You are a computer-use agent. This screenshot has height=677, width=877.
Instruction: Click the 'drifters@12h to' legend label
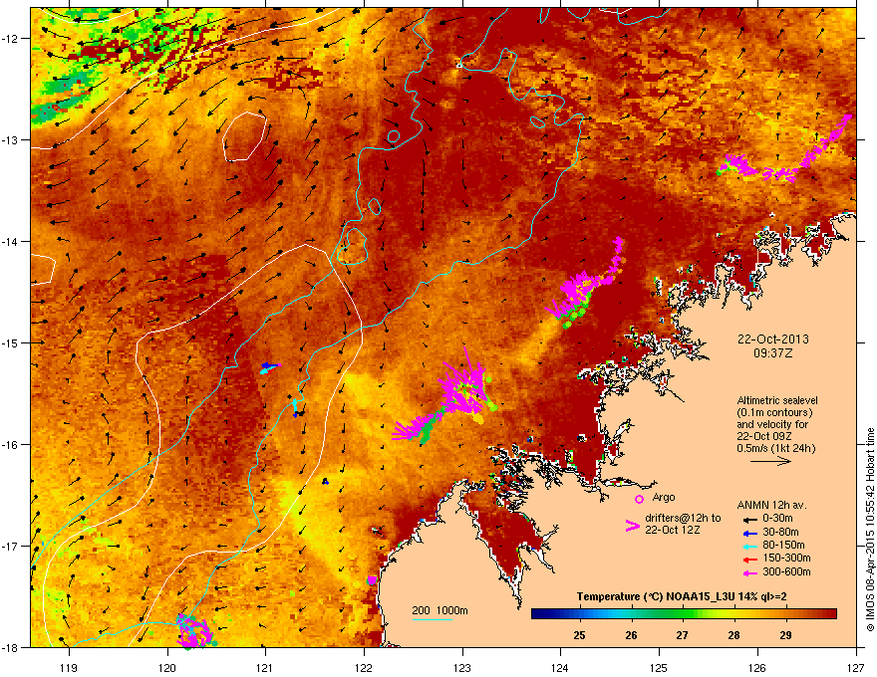pyautogui.click(x=683, y=518)
